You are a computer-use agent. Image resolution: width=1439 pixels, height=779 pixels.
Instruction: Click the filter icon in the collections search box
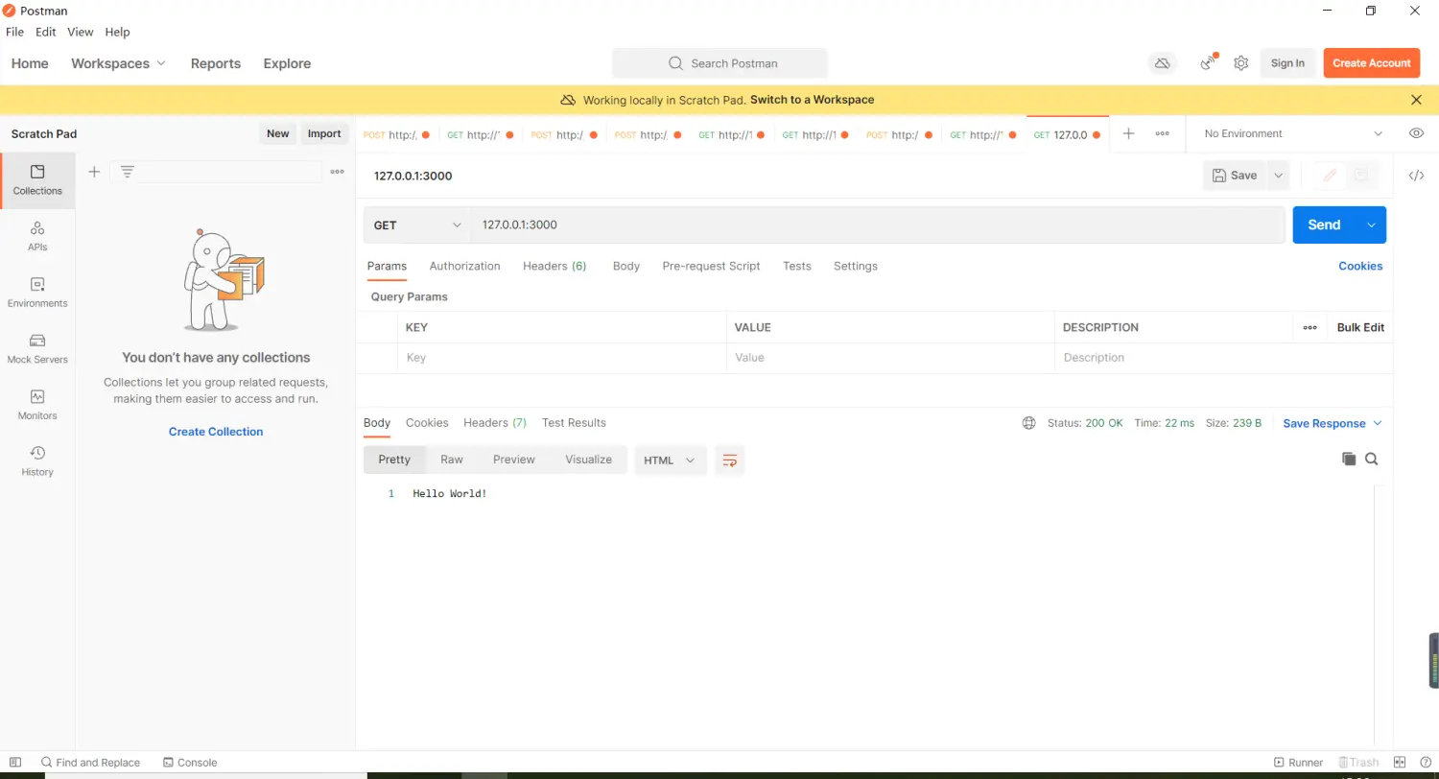(x=127, y=172)
